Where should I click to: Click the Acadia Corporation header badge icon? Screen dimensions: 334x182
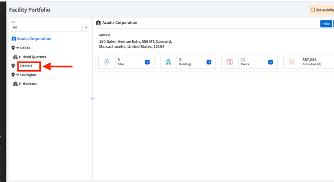tap(98, 23)
